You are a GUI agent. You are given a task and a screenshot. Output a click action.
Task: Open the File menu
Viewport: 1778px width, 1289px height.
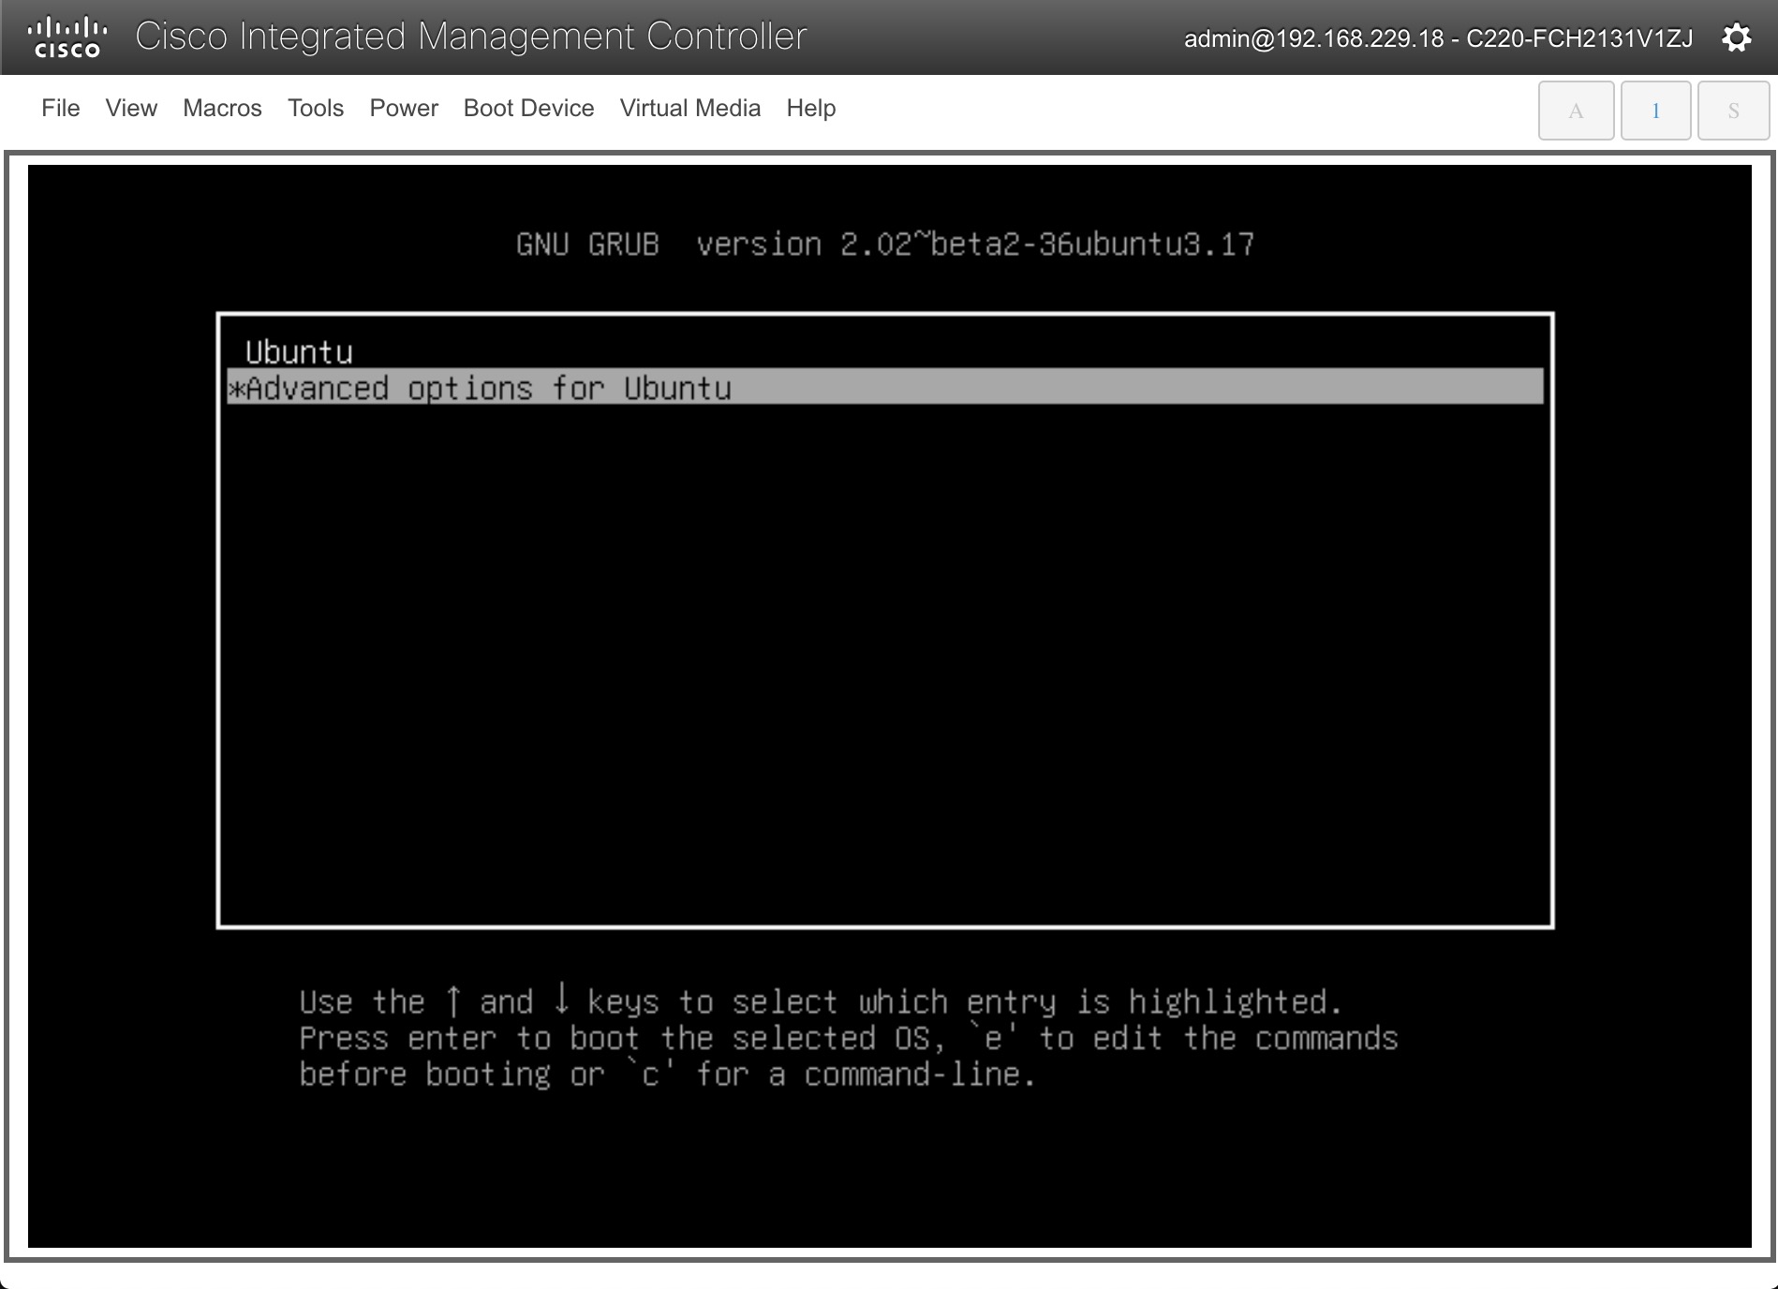[x=61, y=109]
